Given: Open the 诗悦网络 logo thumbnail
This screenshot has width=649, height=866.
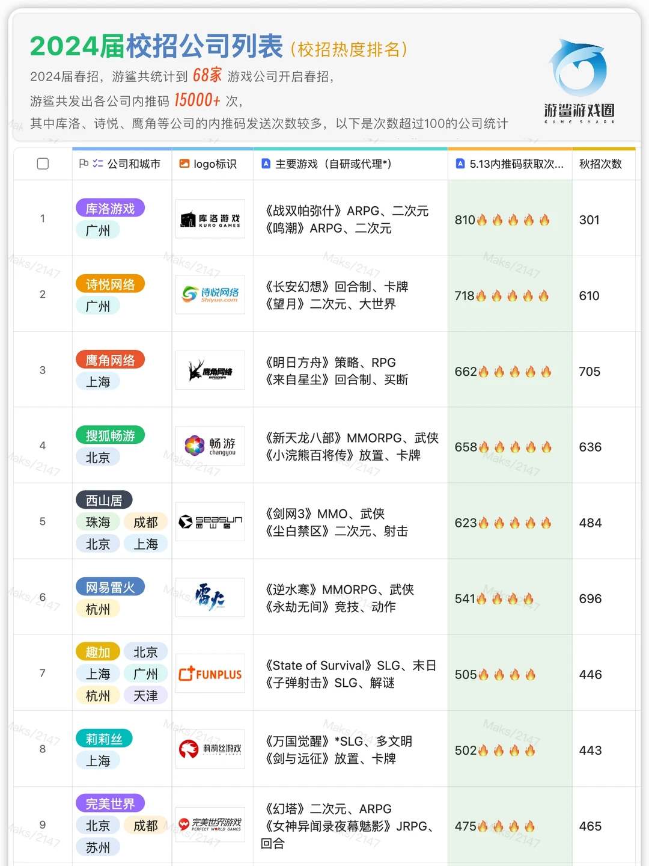Looking at the screenshot, I should 210,295.
